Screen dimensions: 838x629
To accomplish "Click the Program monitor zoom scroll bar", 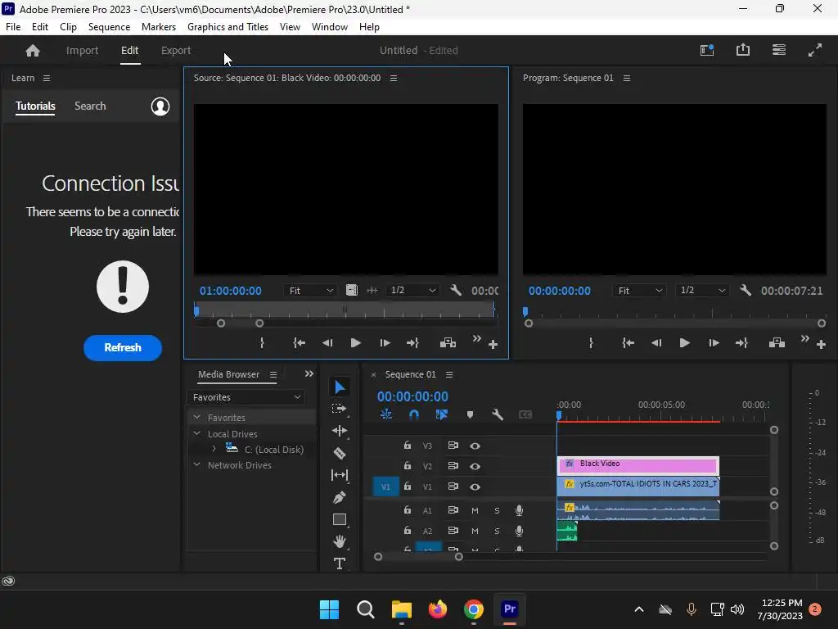I will (675, 323).
